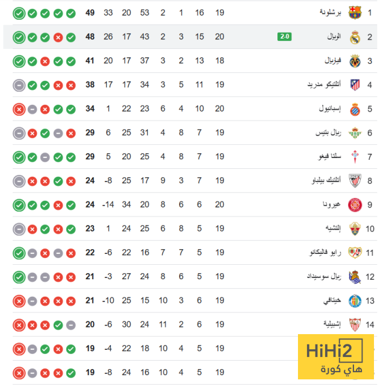Open the green 2-0 live score badge
Viewport: 380px width, 386px height.
[x=285, y=37]
